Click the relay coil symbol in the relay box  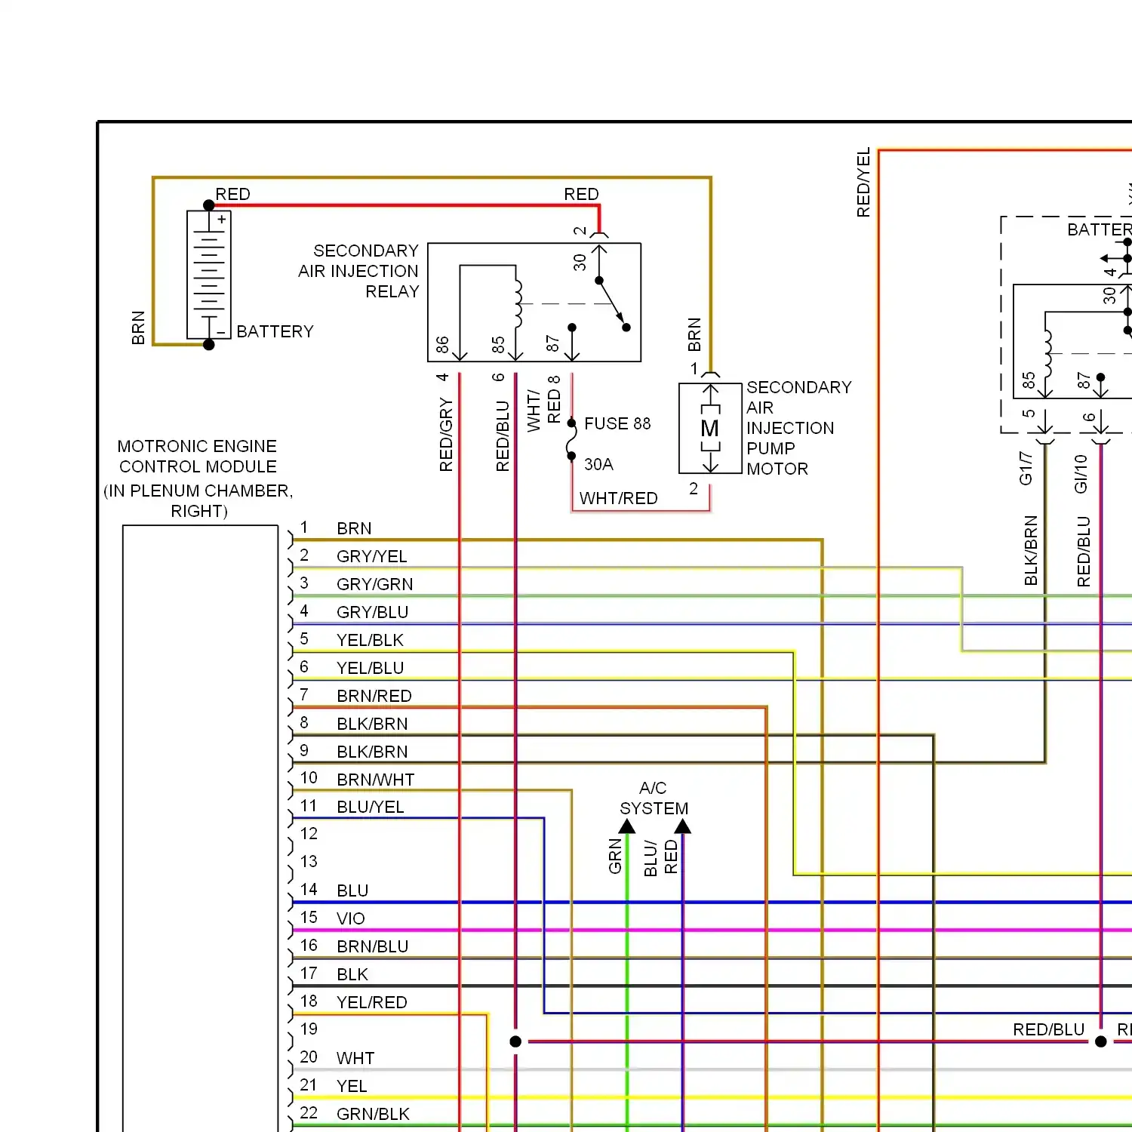click(x=518, y=303)
